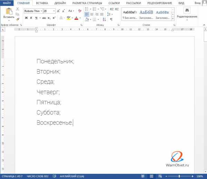Apply the first Заголово... heading style
The image size is (207, 179).
click(x=146, y=14)
